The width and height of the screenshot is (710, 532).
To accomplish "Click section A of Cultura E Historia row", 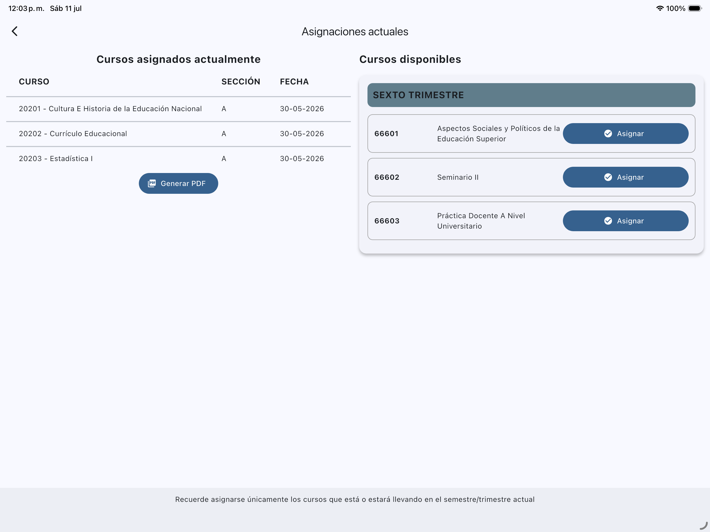I will point(224,109).
